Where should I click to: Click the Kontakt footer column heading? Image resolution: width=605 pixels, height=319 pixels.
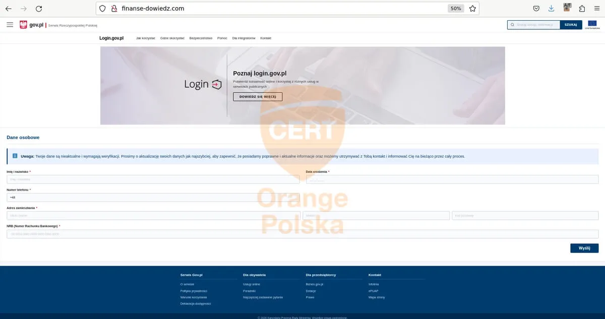pyautogui.click(x=375, y=275)
